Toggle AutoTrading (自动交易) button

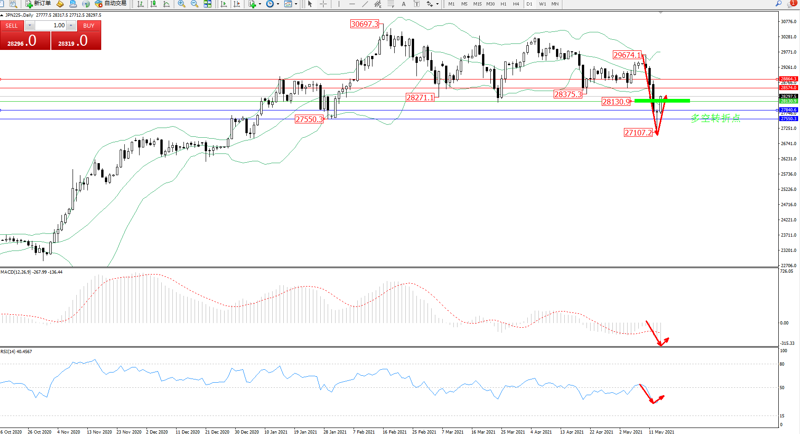point(110,4)
